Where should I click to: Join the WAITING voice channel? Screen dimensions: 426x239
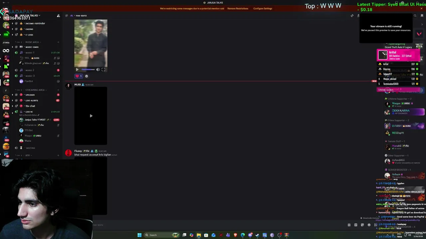coord(30,148)
